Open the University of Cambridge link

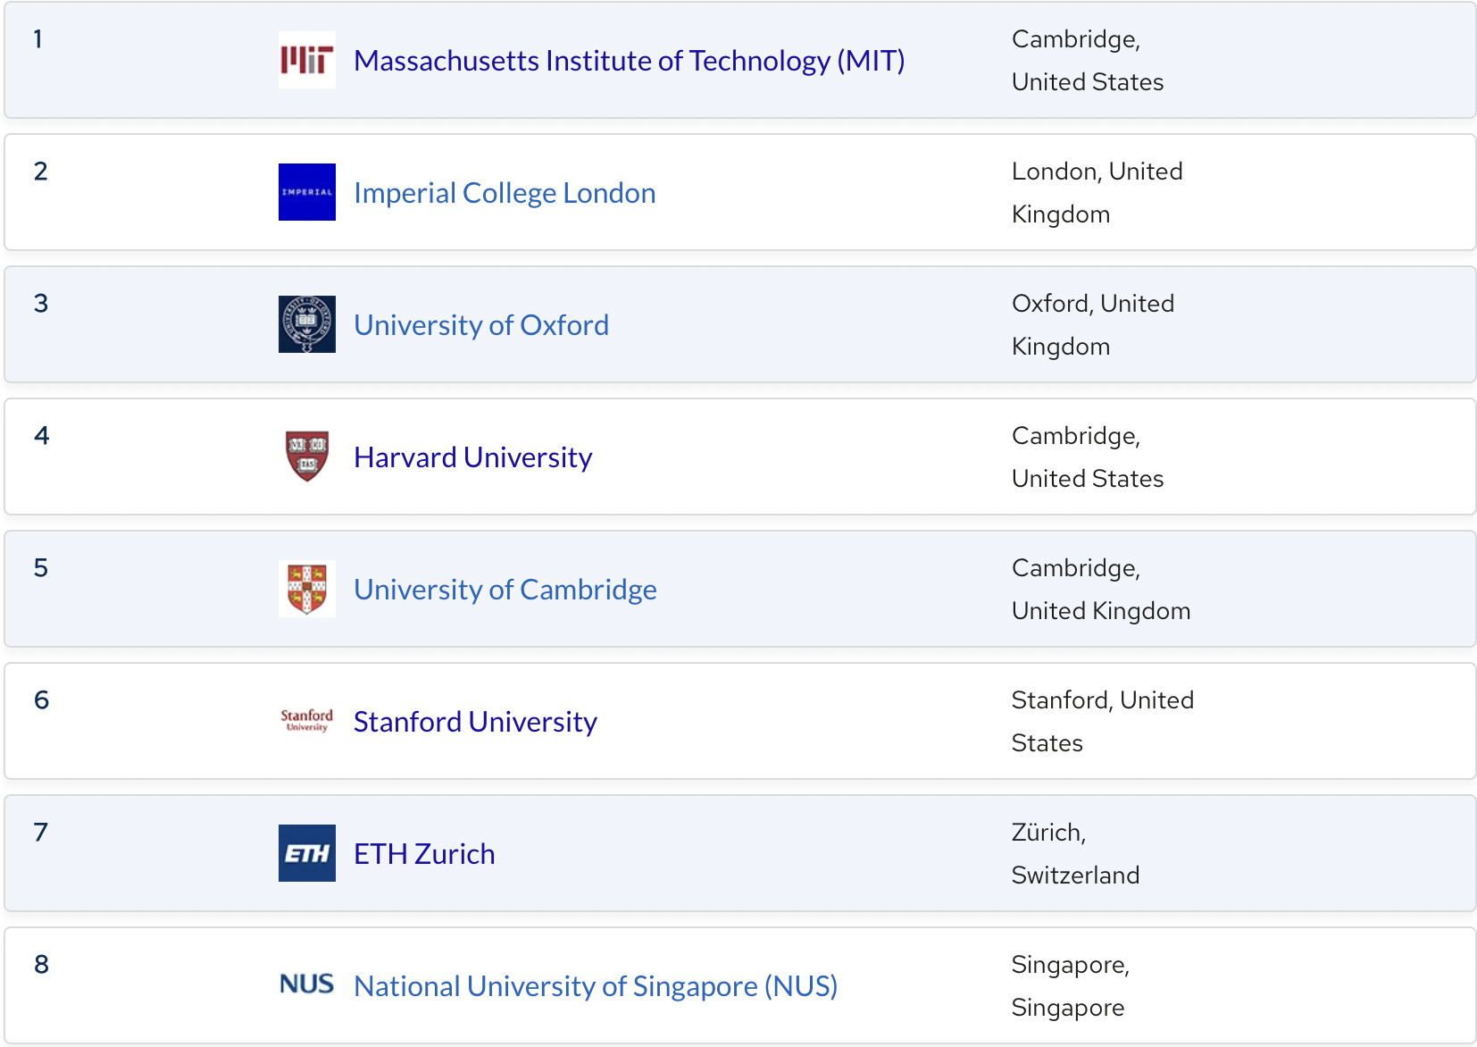point(505,590)
